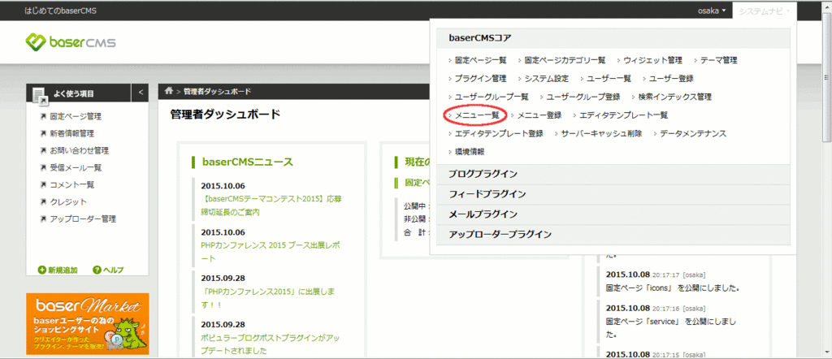Click the green question mark help icon
The image size is (832, 359).
click(97, 270)
